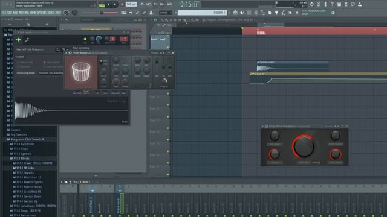Open the VEC4 Impacts folder

click(25, 173)
